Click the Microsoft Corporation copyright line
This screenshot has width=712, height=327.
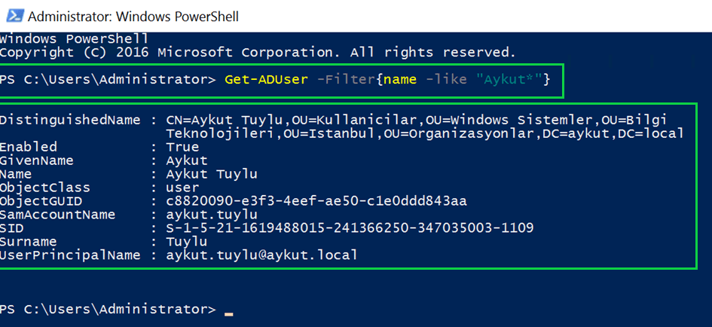coord(258,52)
